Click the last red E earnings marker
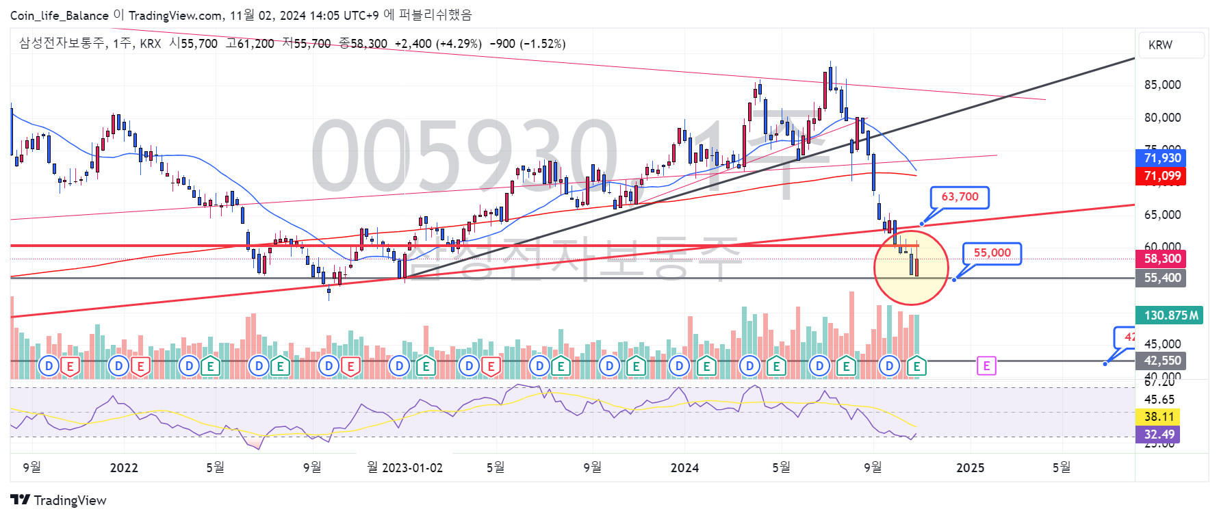 pos(490,366)
